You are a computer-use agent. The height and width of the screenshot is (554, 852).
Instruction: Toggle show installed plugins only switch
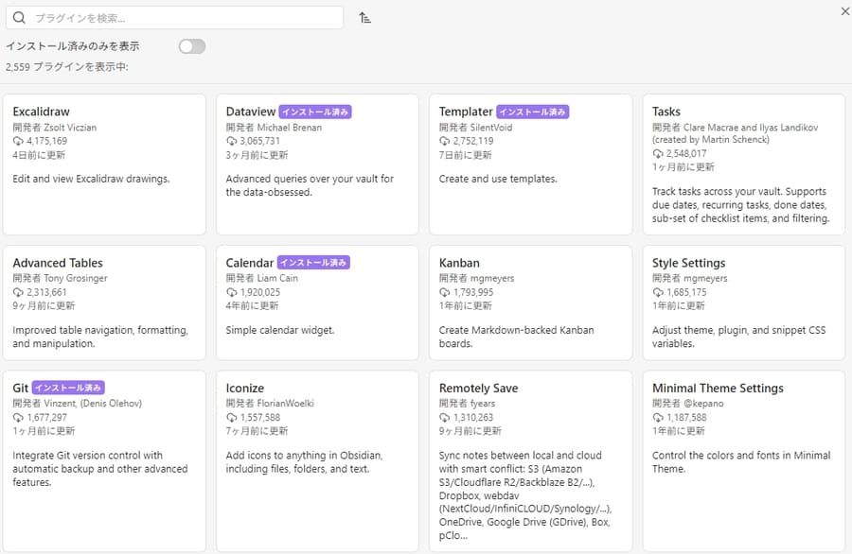pyautogui.click(x=192, y=46)
